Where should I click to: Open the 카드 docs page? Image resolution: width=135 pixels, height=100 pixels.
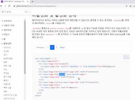click(x=5, y=69)
